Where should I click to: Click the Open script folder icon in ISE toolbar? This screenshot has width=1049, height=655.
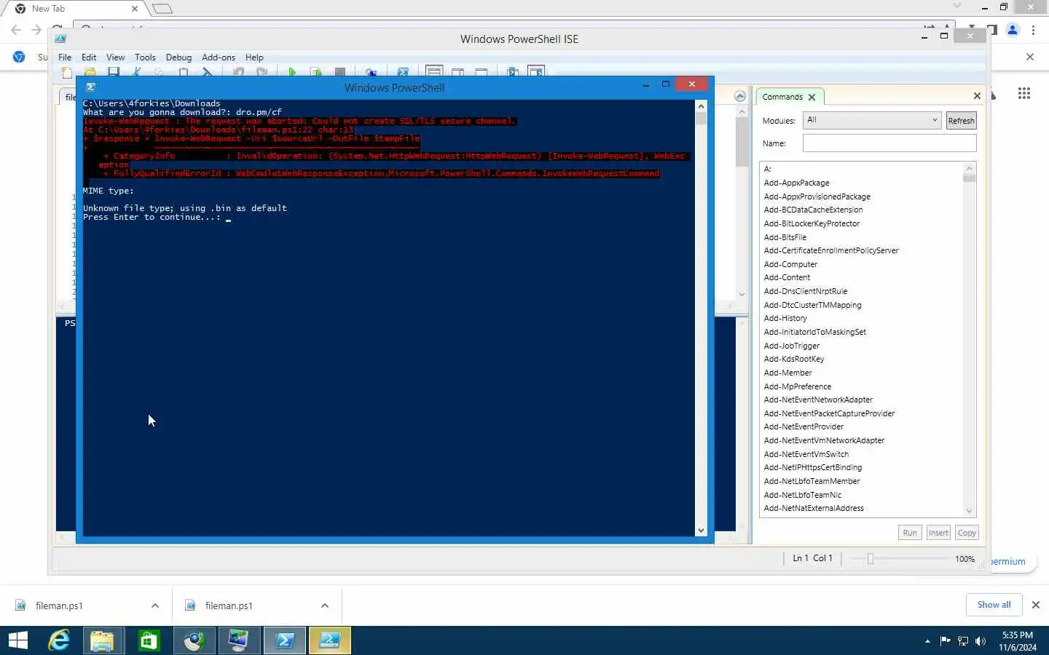point(90,72)
